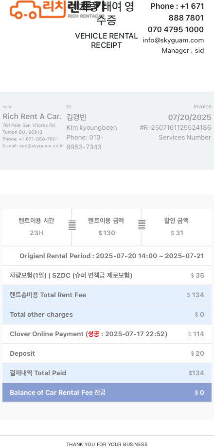
Task: Tap the +1 671 888 7801 phone number
Action: pyautogui.click(x=178, y=12)
